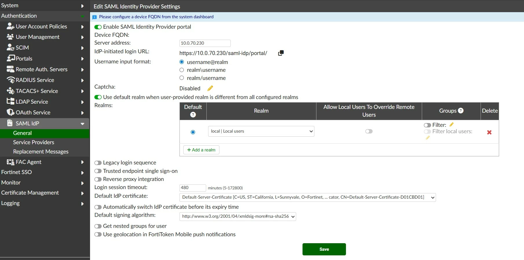The image size is (524, 260).
Task: Copy the IdP-initiated login URL
Action: click(281, 53)
